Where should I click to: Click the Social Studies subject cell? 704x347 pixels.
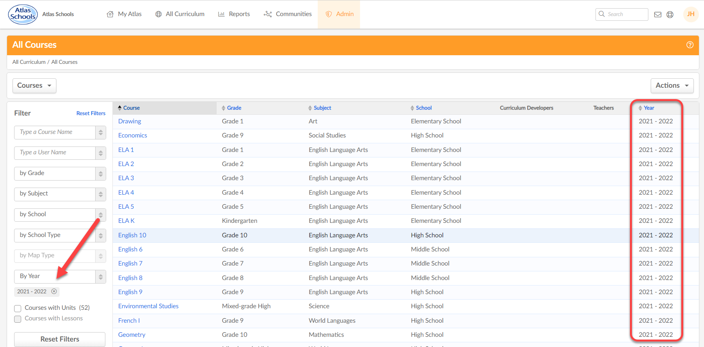tap(327, 136)
